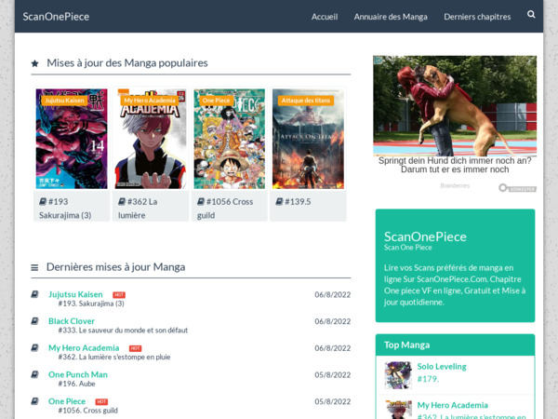Click the orange One Piece label badge
558x419 pixels.
pos(216,101)
